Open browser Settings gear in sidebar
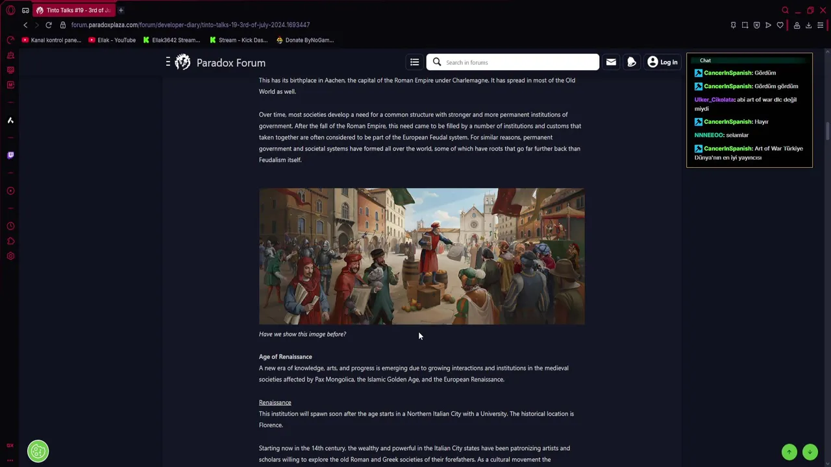 [10, 256]
